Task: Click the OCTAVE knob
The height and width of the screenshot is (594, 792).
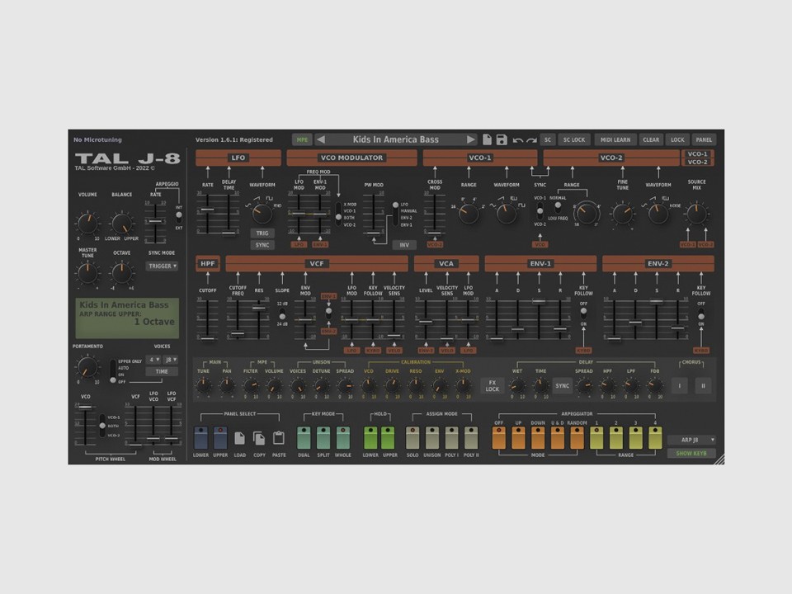Action: tap(121, 273)
